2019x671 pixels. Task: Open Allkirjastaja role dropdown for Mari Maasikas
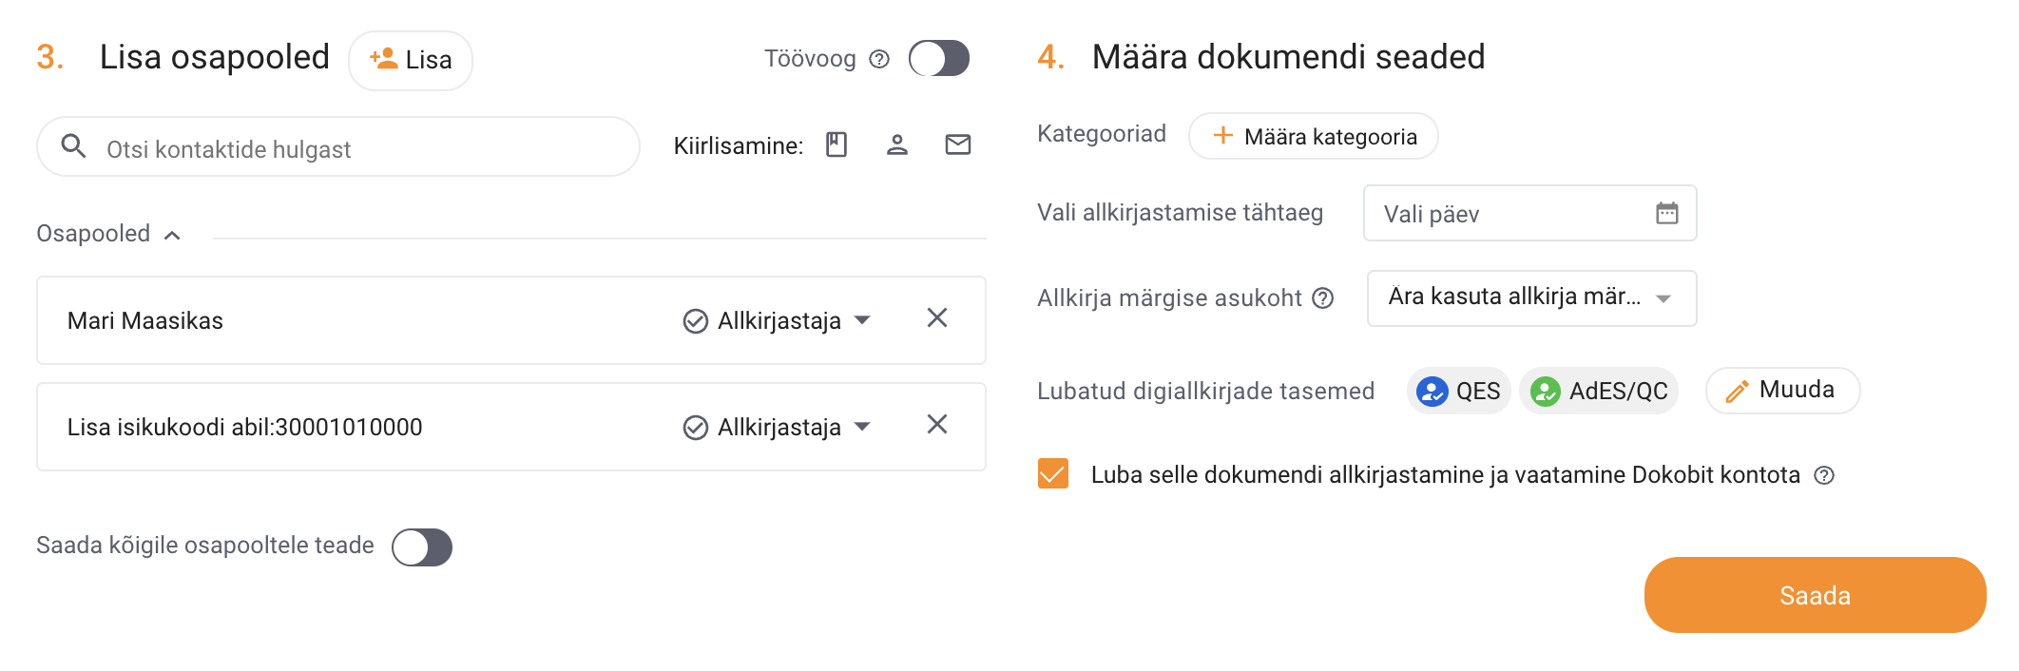pyautogui.click(x=778, y=320)
